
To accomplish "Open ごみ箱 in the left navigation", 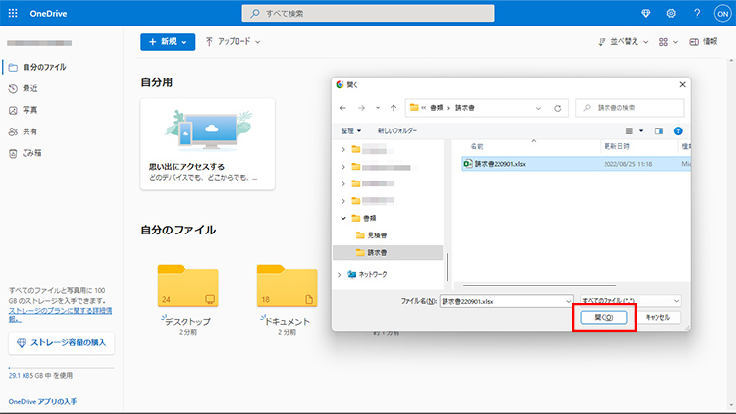I will 32,153.
